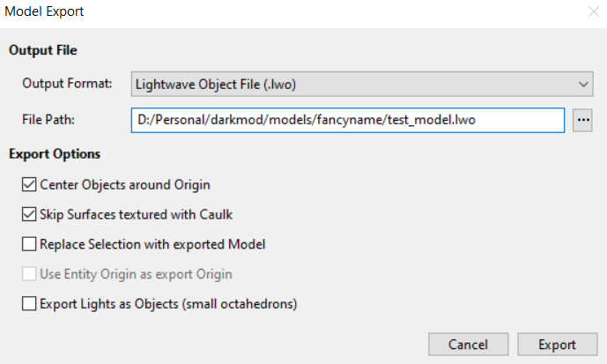
Task: Close the Model Export dialog
Action: tap(593, 12)
